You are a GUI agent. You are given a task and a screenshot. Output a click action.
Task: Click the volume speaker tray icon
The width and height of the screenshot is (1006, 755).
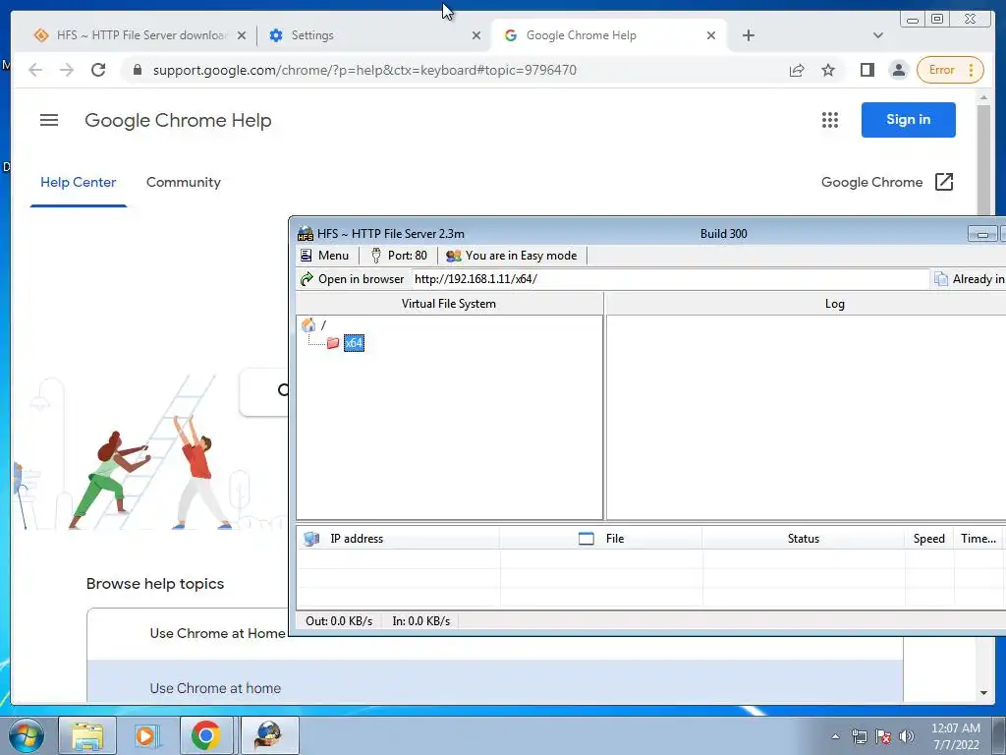coord(907,736)
